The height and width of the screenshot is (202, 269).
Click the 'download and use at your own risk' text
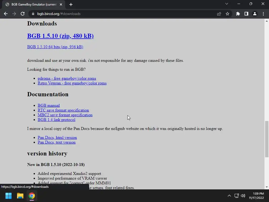pyautogui.click(x=106, y=60)
